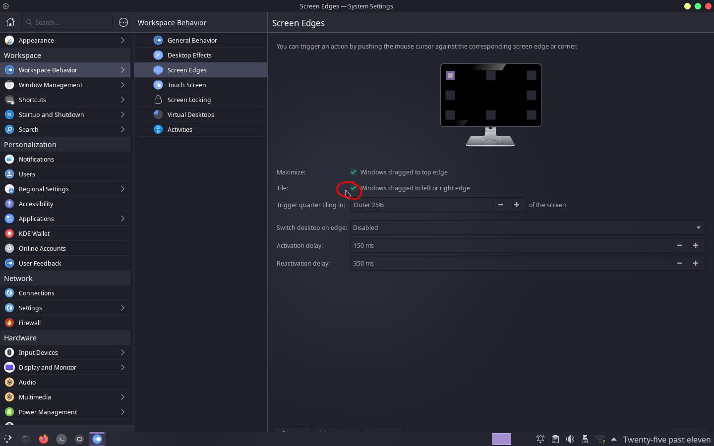The image size is (714, 446).
Task: Click the top-left screen corner action square
Action: 450,75
